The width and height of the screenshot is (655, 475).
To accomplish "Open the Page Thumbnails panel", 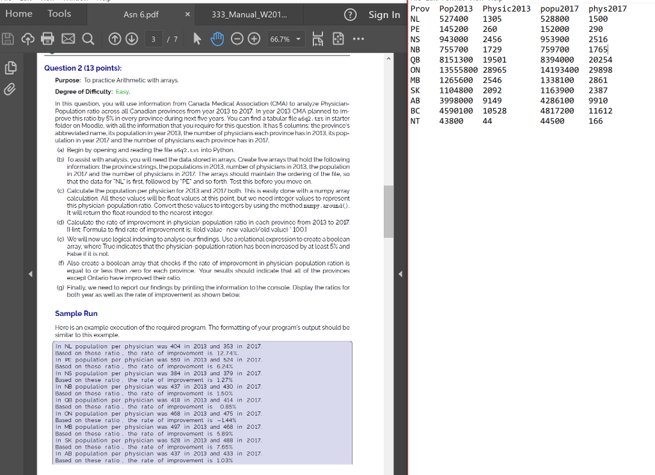I will (9, 67).
